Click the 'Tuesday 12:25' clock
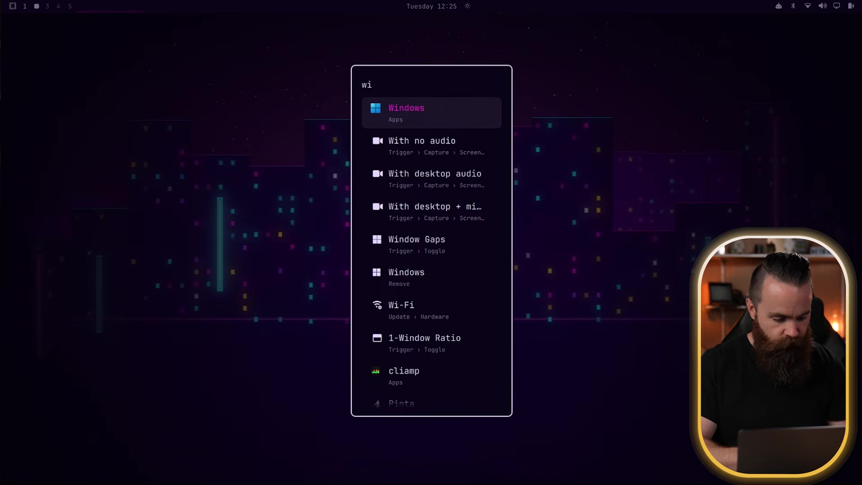The image size is (862, 485). click(x=431, y=6)
